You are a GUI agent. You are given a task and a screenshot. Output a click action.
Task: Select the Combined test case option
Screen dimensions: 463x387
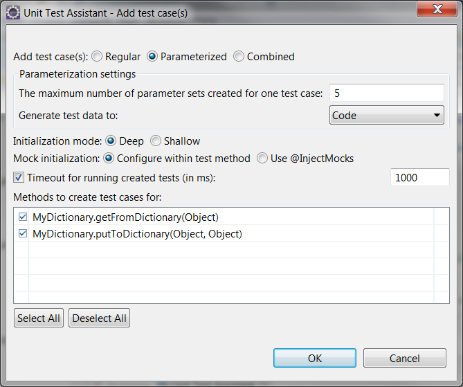click(239, 57)
